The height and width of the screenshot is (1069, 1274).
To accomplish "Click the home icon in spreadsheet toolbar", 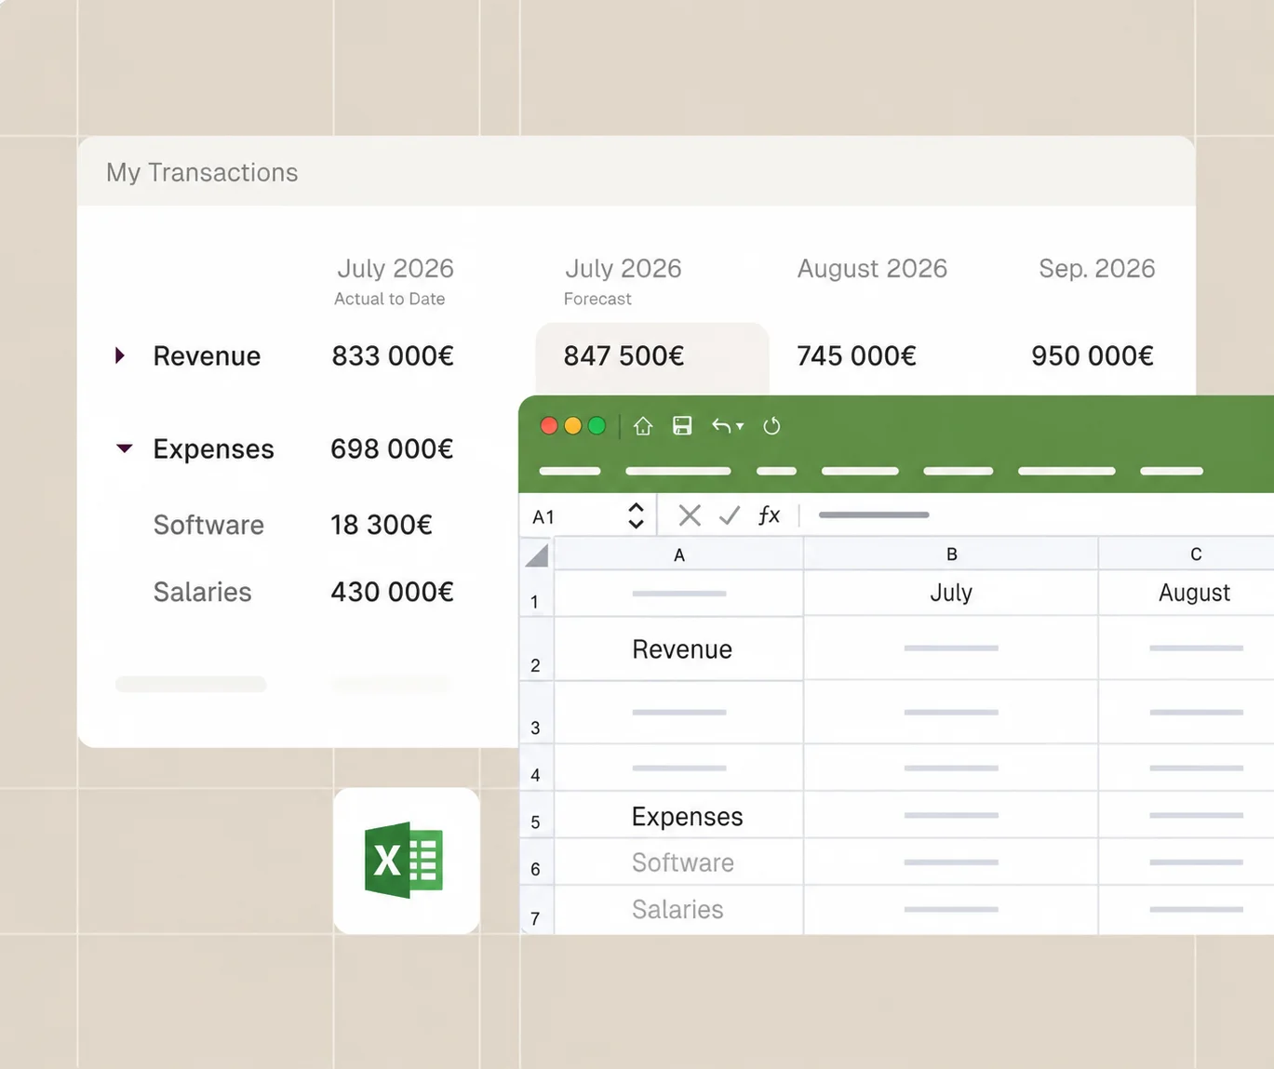I will [x=643, y=426].
